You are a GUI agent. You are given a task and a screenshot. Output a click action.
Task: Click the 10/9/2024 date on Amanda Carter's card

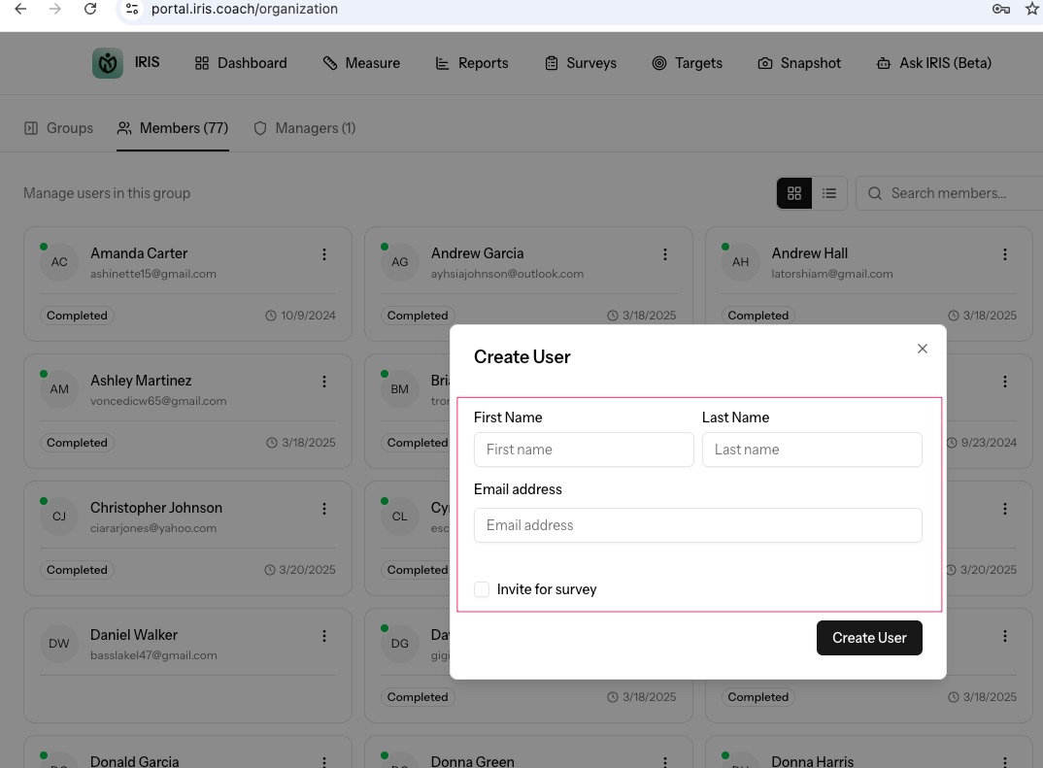tap(300, 316)
